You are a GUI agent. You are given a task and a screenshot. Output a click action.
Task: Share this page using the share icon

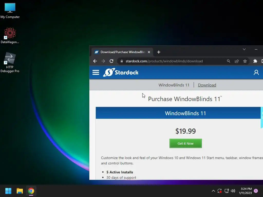tap(237, 61)
